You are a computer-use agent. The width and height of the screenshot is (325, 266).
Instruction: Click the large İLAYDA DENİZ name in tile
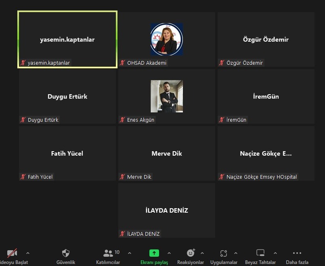tap(167, 210)
